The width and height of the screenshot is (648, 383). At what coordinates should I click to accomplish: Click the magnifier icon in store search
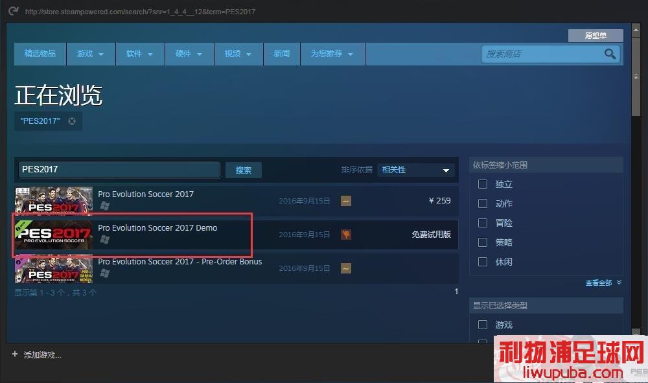[610, 54]
